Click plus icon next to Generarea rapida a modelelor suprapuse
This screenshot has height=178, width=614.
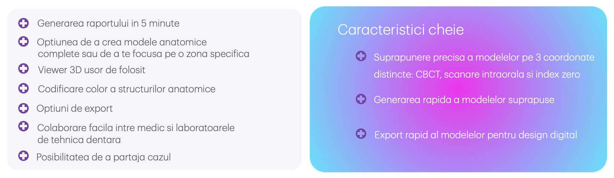(361, 99)
